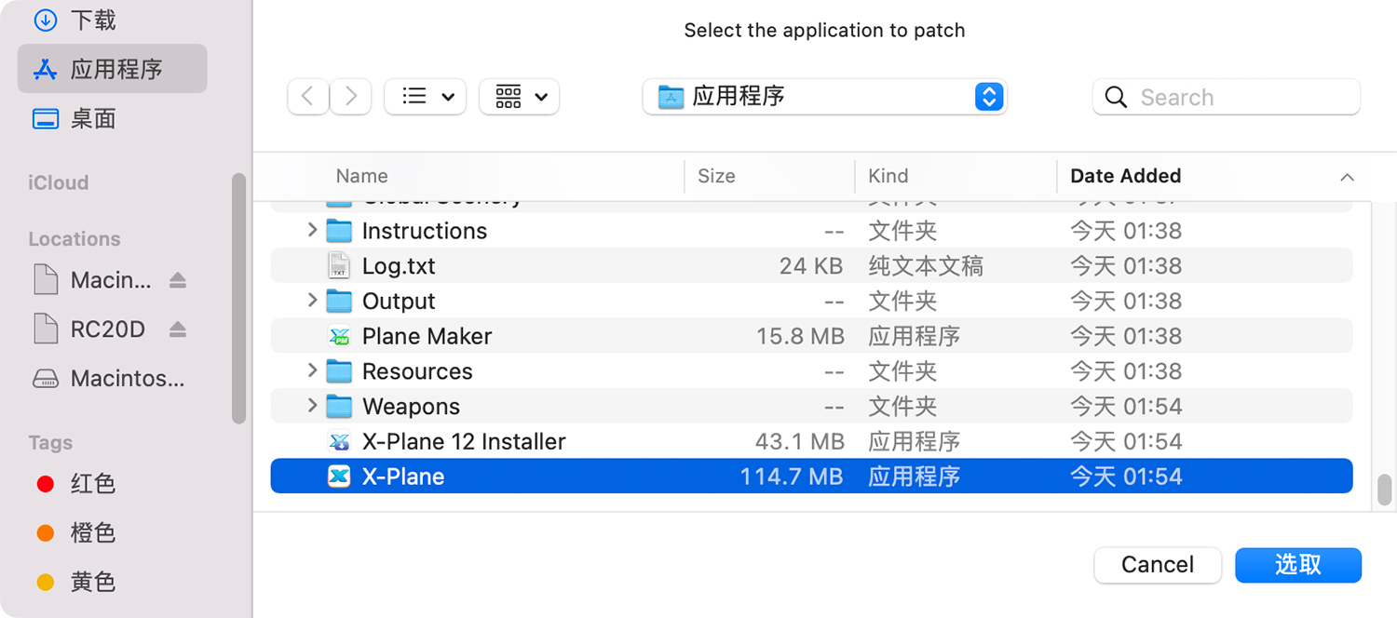
Task: Open 应用程序 location popup menu
Action: coord(824,97)
